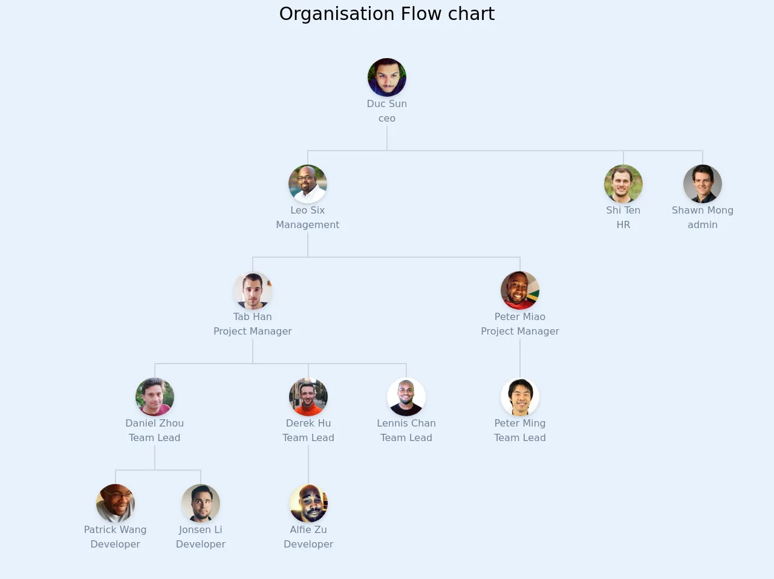
Task: Click Alfie Zu's avatar picture
Action: pos(308,503)
